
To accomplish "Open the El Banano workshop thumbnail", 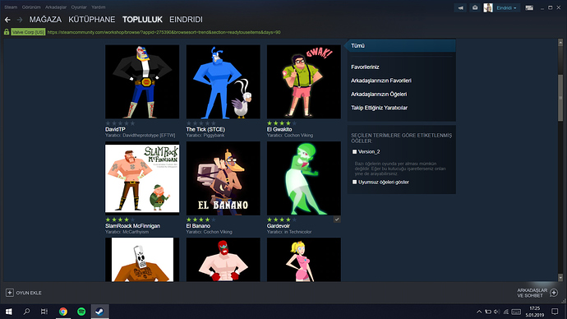I will click(x=224, y=178).
